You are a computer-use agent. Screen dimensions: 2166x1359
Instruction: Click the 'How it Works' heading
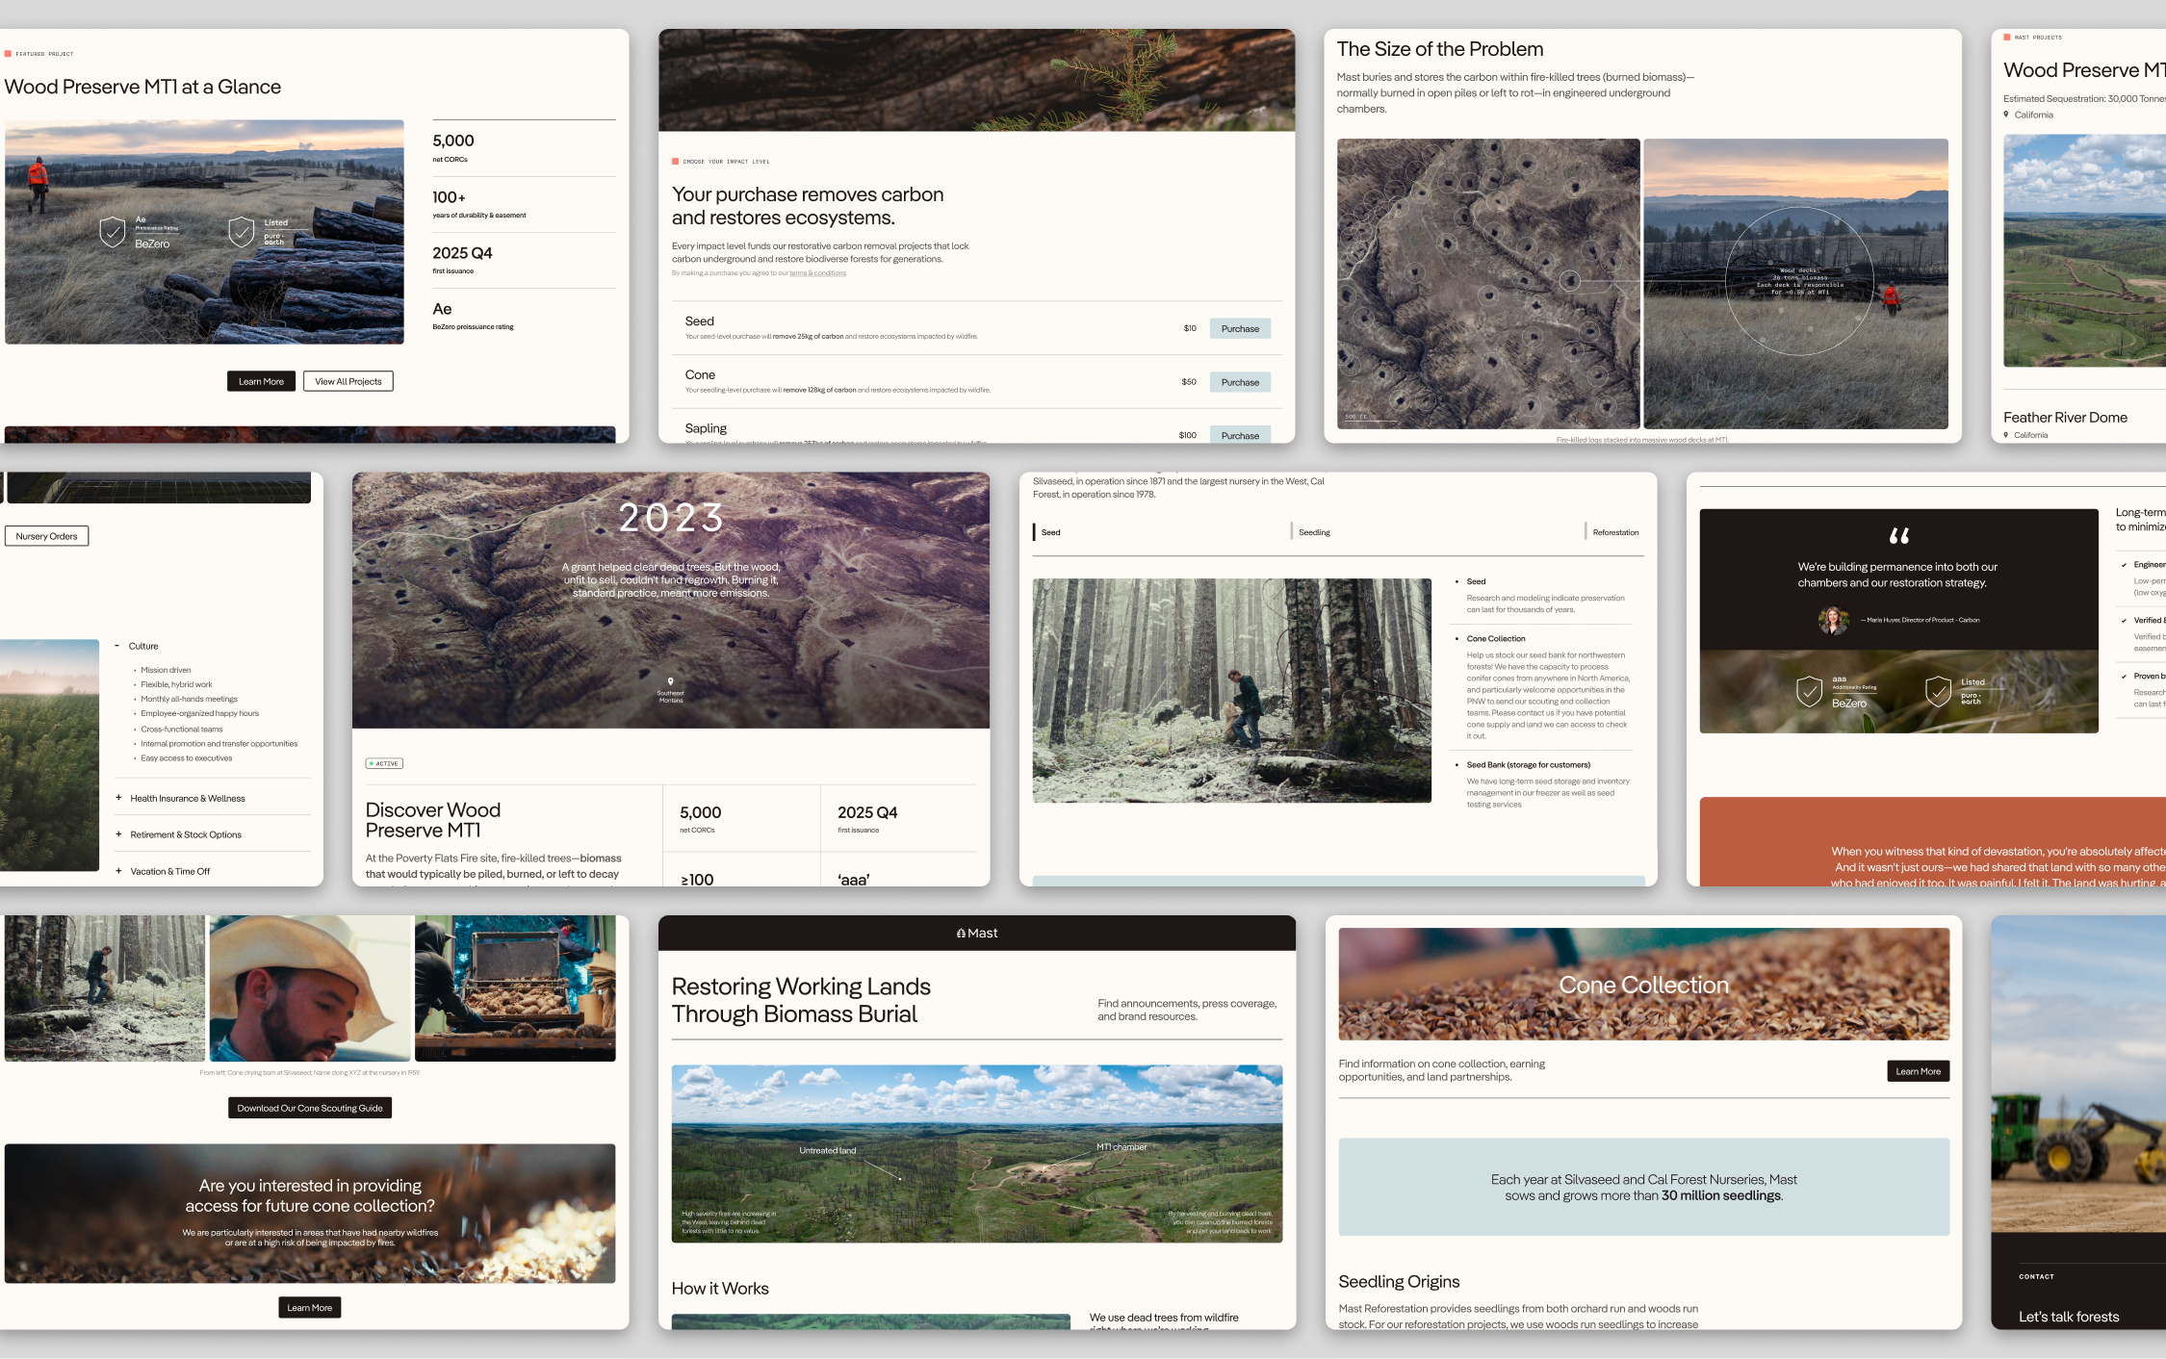coord(720,1289)
